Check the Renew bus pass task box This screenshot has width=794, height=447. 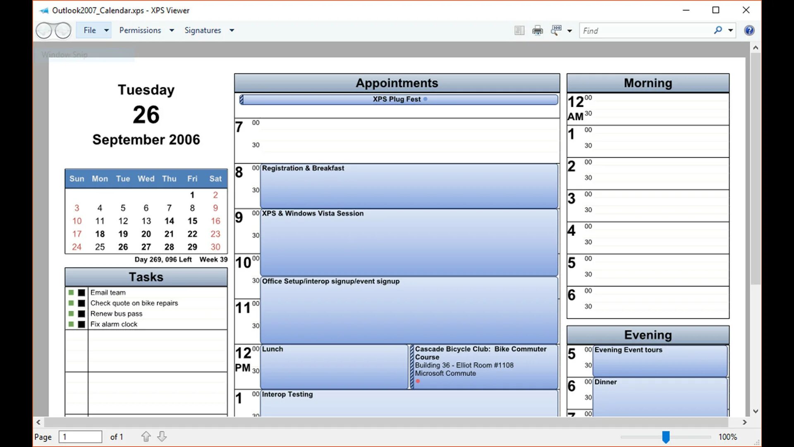tap(81, 314)
